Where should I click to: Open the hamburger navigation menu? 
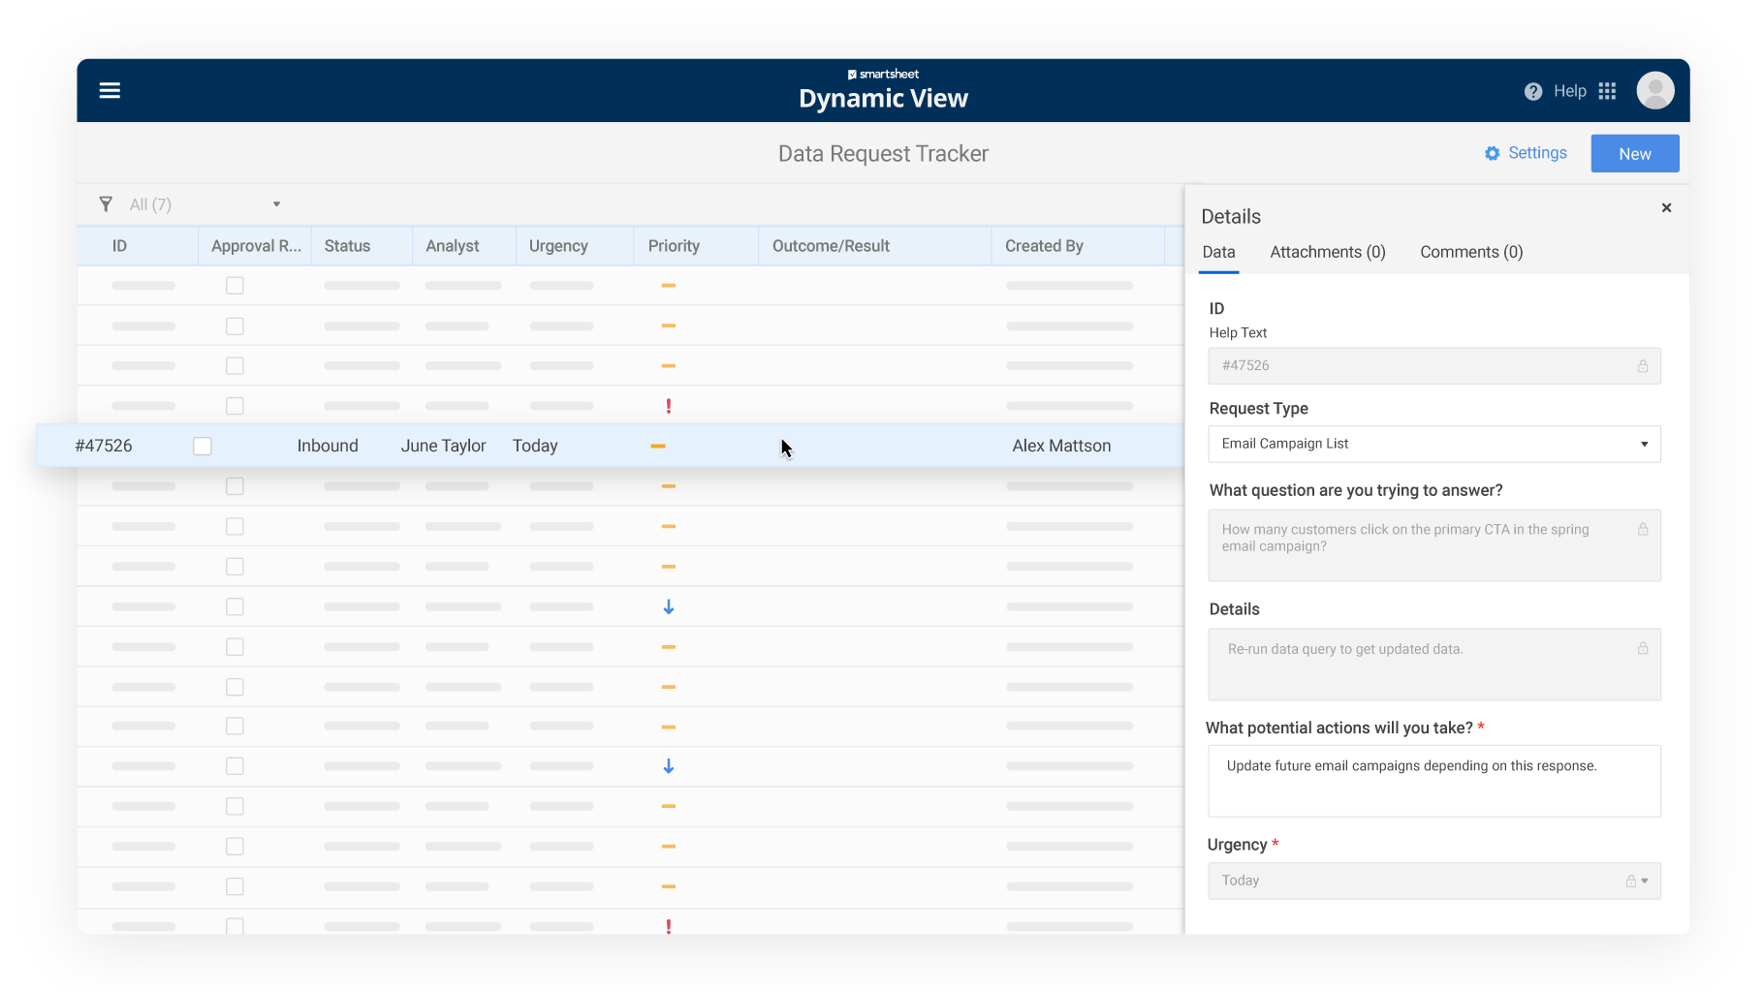coord(110,90)
